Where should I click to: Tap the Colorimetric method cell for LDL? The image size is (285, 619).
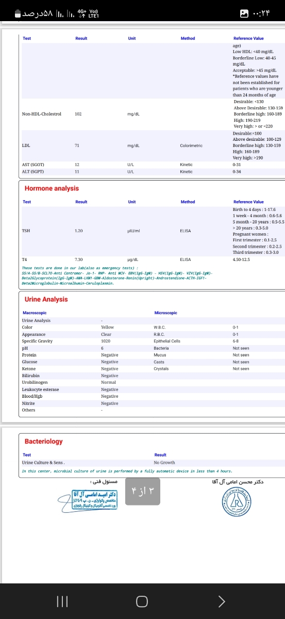[191, 145]
